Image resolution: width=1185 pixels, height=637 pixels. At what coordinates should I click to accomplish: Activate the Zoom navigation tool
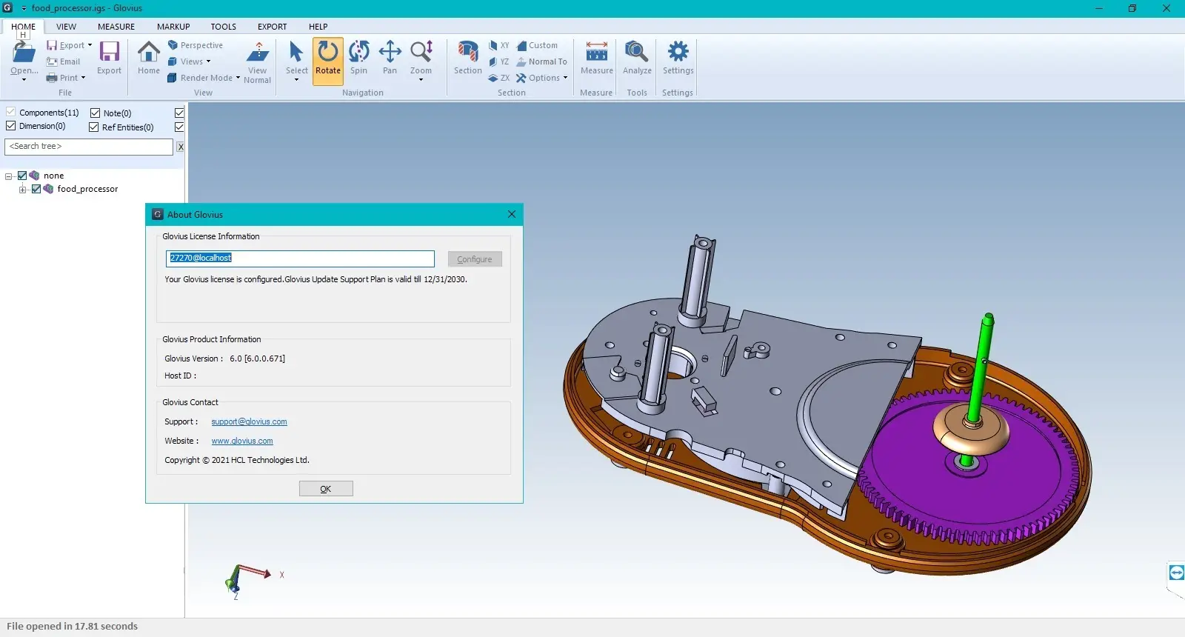click(x=421, y=52)
